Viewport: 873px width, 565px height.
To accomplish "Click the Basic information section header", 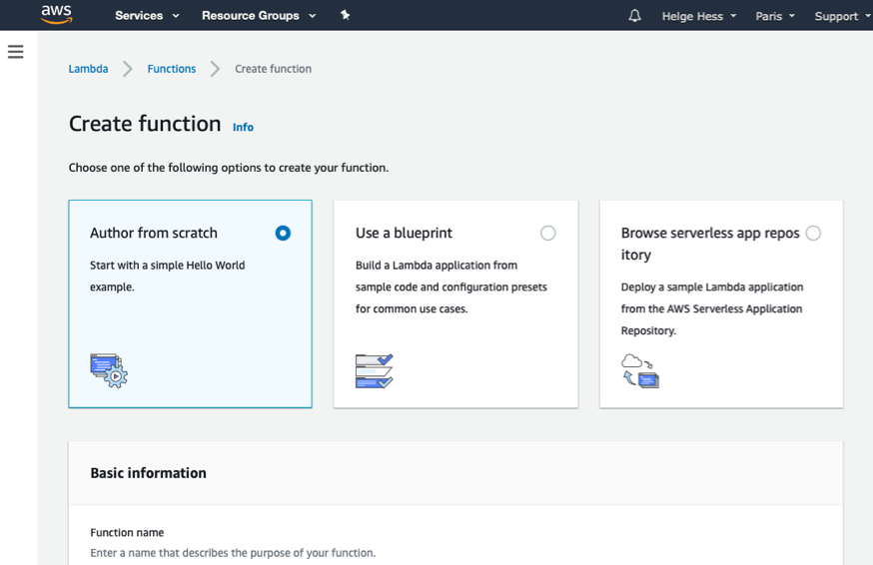I will click(x=148, y=472).
